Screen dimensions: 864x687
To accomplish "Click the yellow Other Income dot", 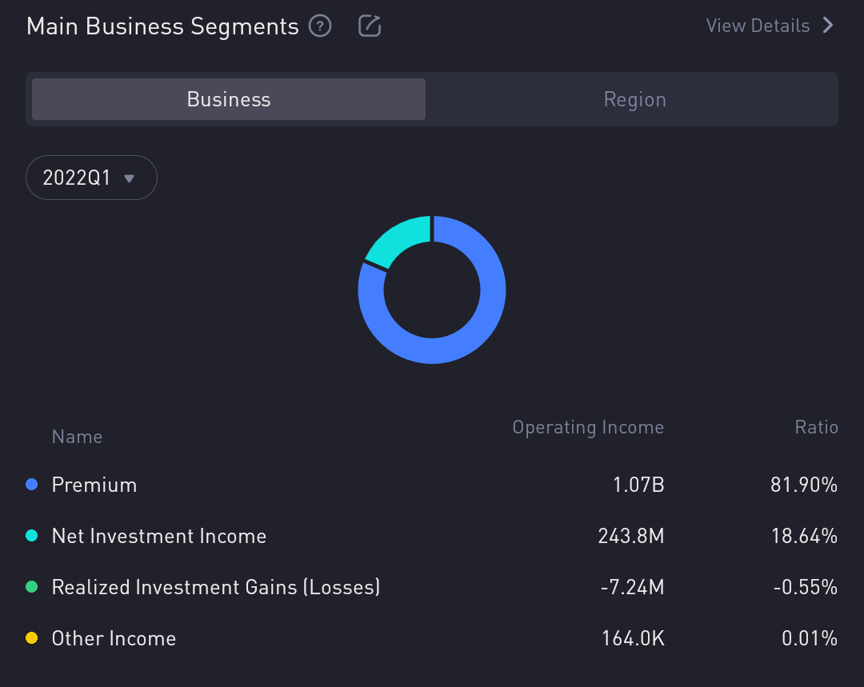I will (x=32, y=638).
